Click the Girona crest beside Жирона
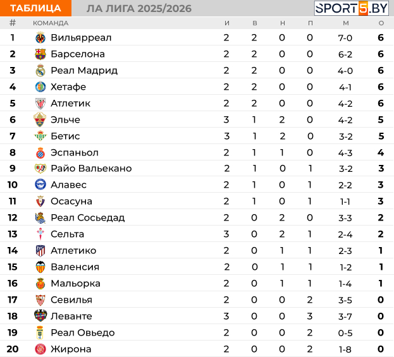394x357 pixels. (40, 349)
